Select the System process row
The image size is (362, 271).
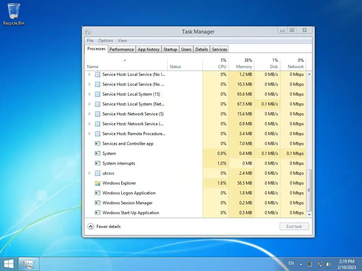click(x=195, y=153)
